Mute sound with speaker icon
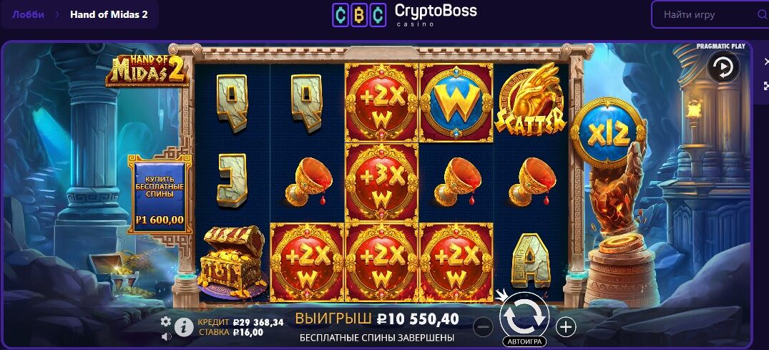The height and width of the screenshot is (350, 769). point(166,336)
